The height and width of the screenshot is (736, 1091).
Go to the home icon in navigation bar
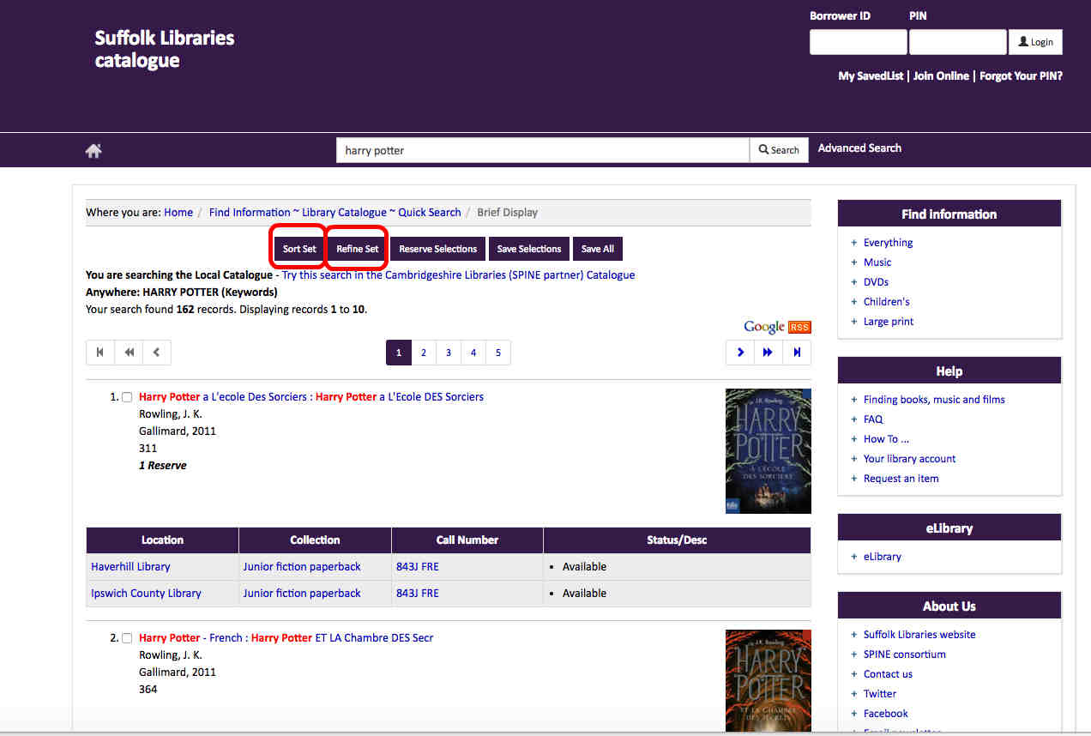click(93, 151)
